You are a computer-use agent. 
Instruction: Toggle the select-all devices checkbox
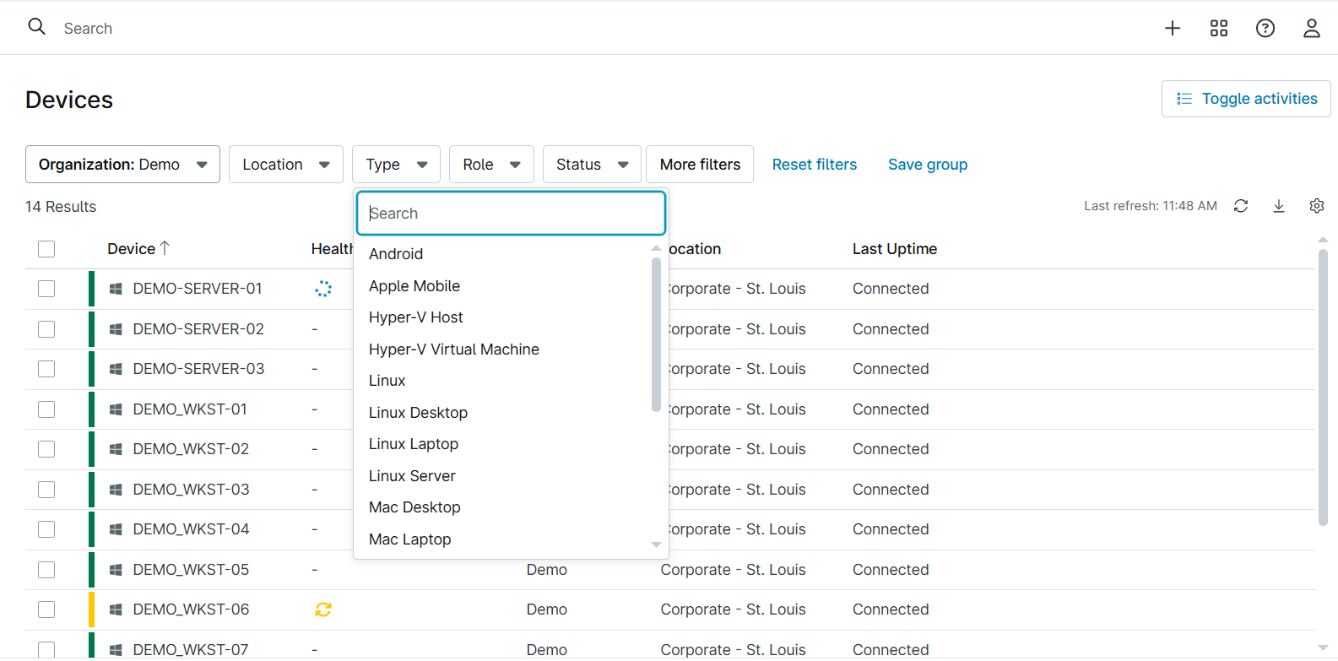point(46,249)
